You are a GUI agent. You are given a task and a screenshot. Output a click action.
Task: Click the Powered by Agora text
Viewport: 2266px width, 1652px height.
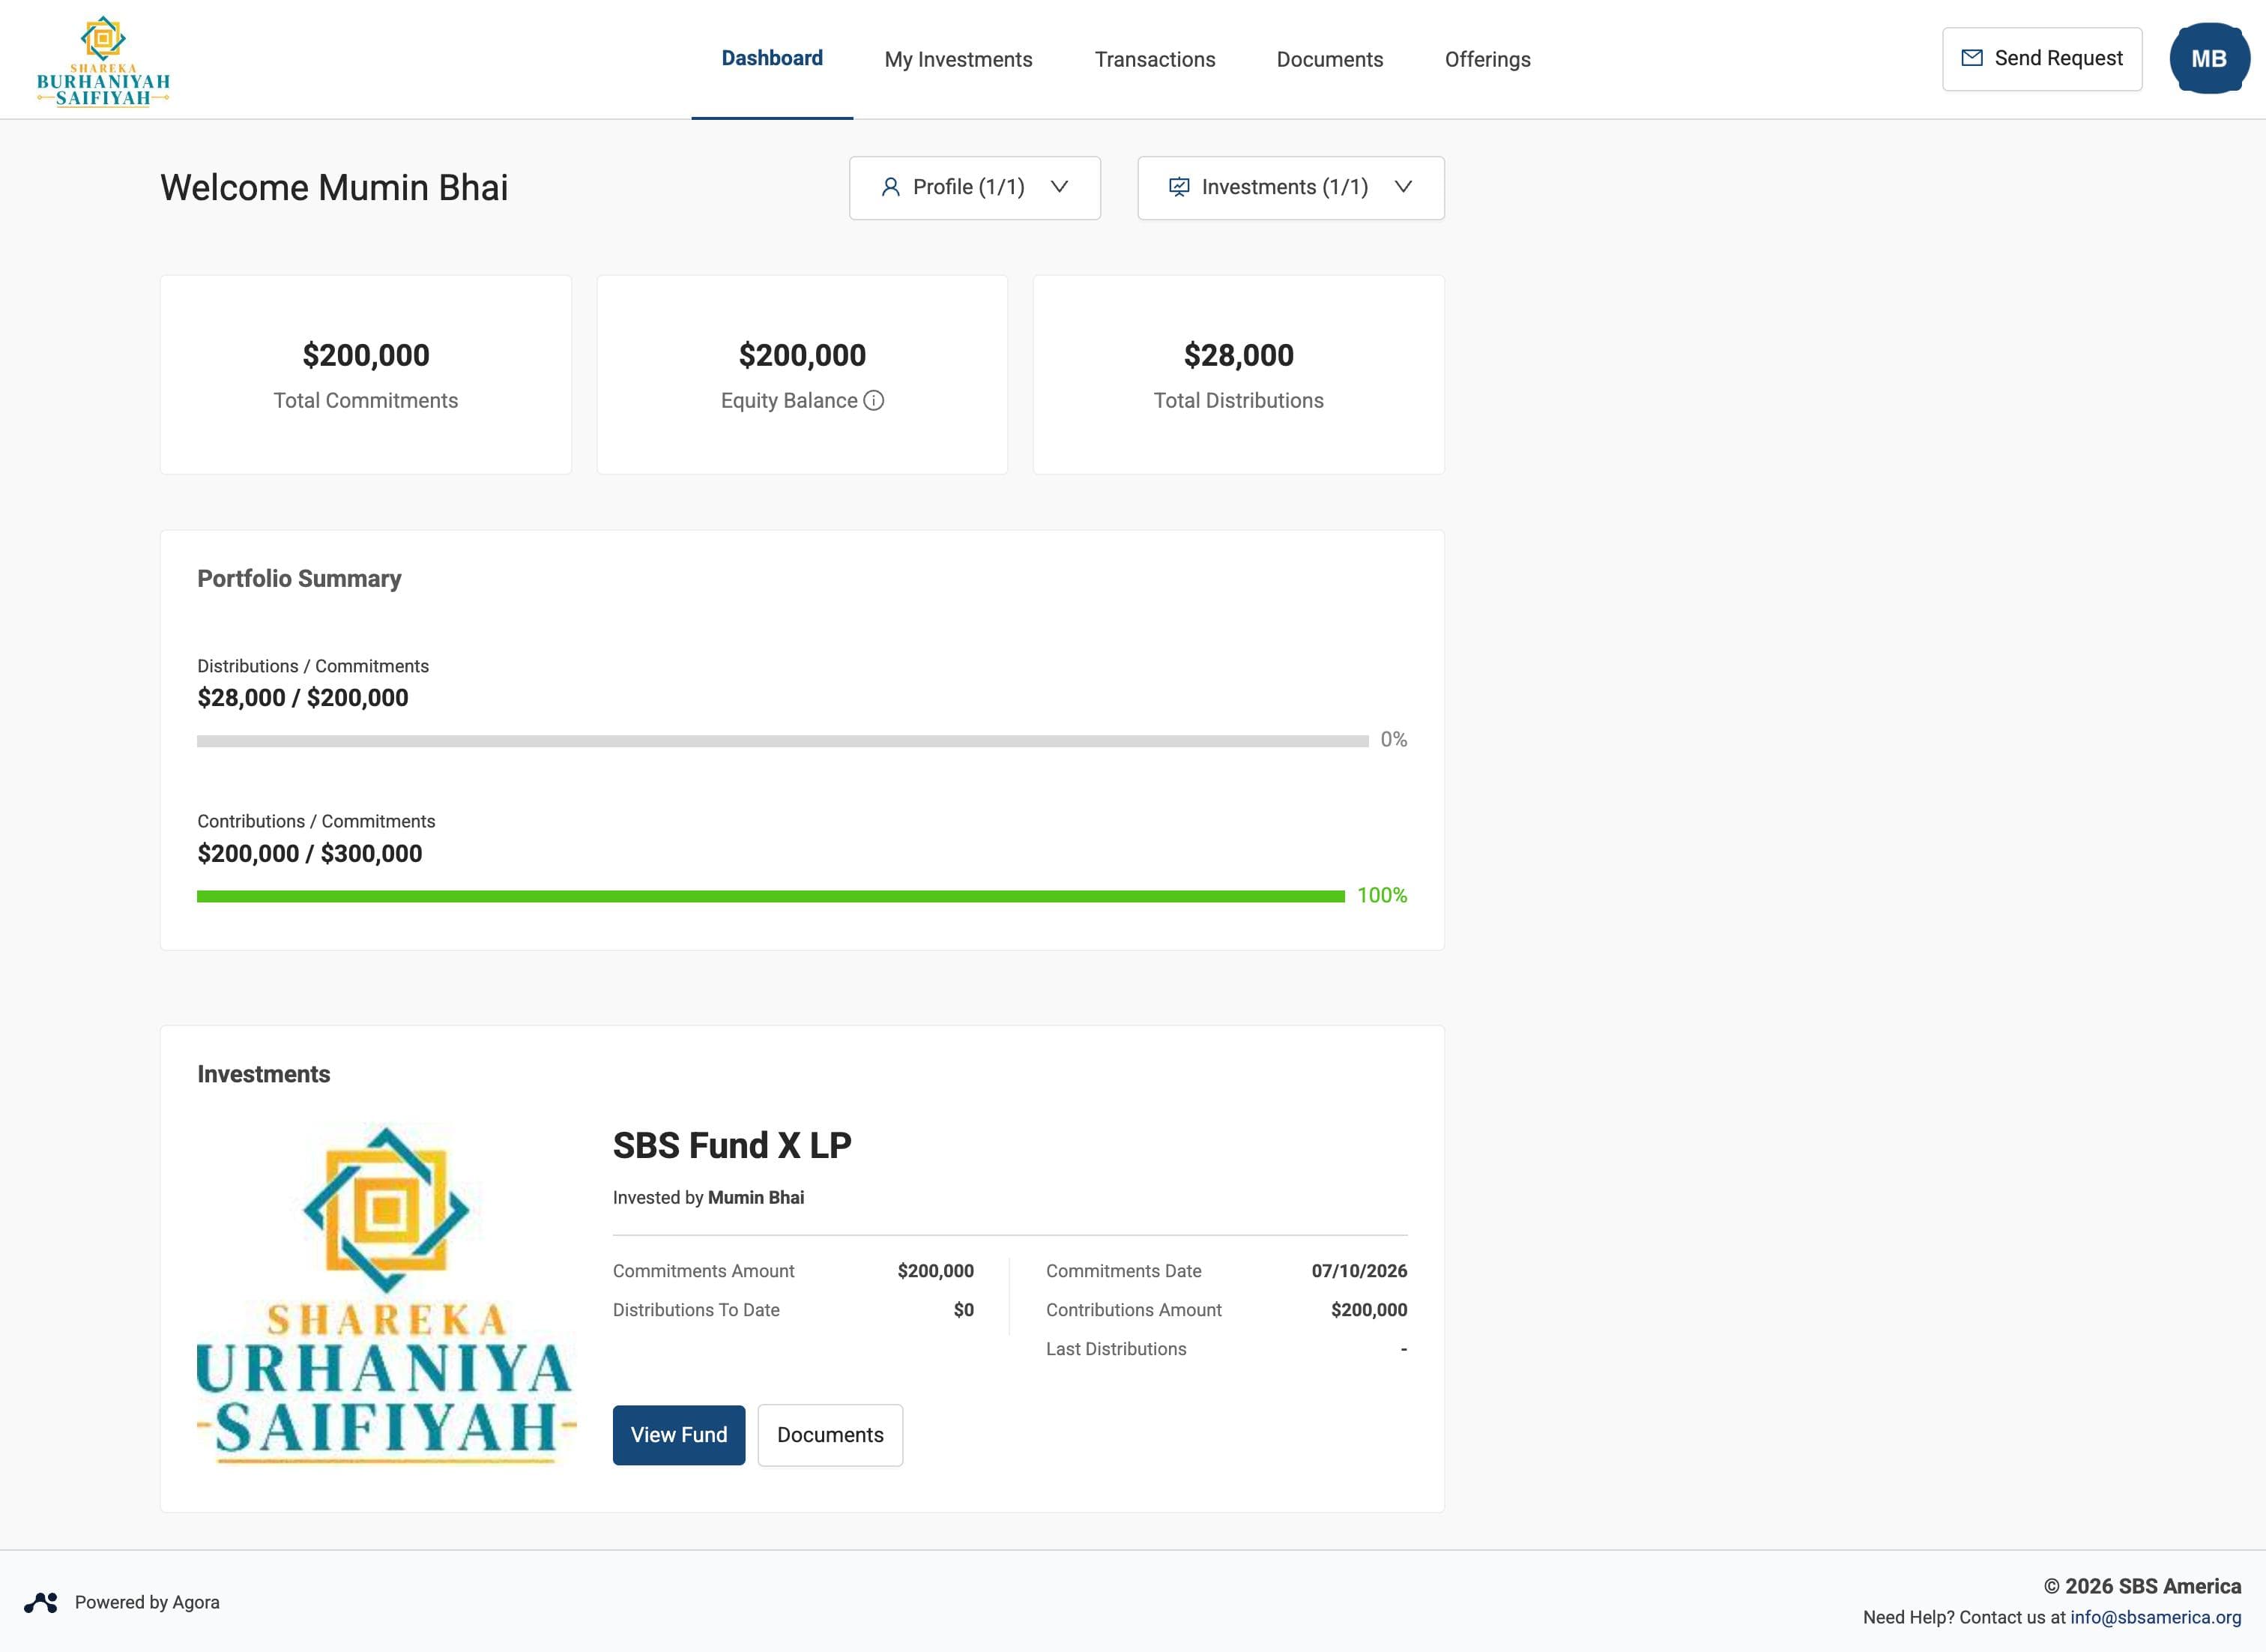147,1602
